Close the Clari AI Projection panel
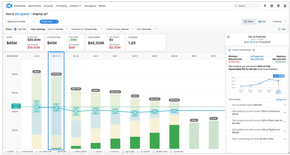The width and height of the screenshot is (290, 155). pos(228,37)
